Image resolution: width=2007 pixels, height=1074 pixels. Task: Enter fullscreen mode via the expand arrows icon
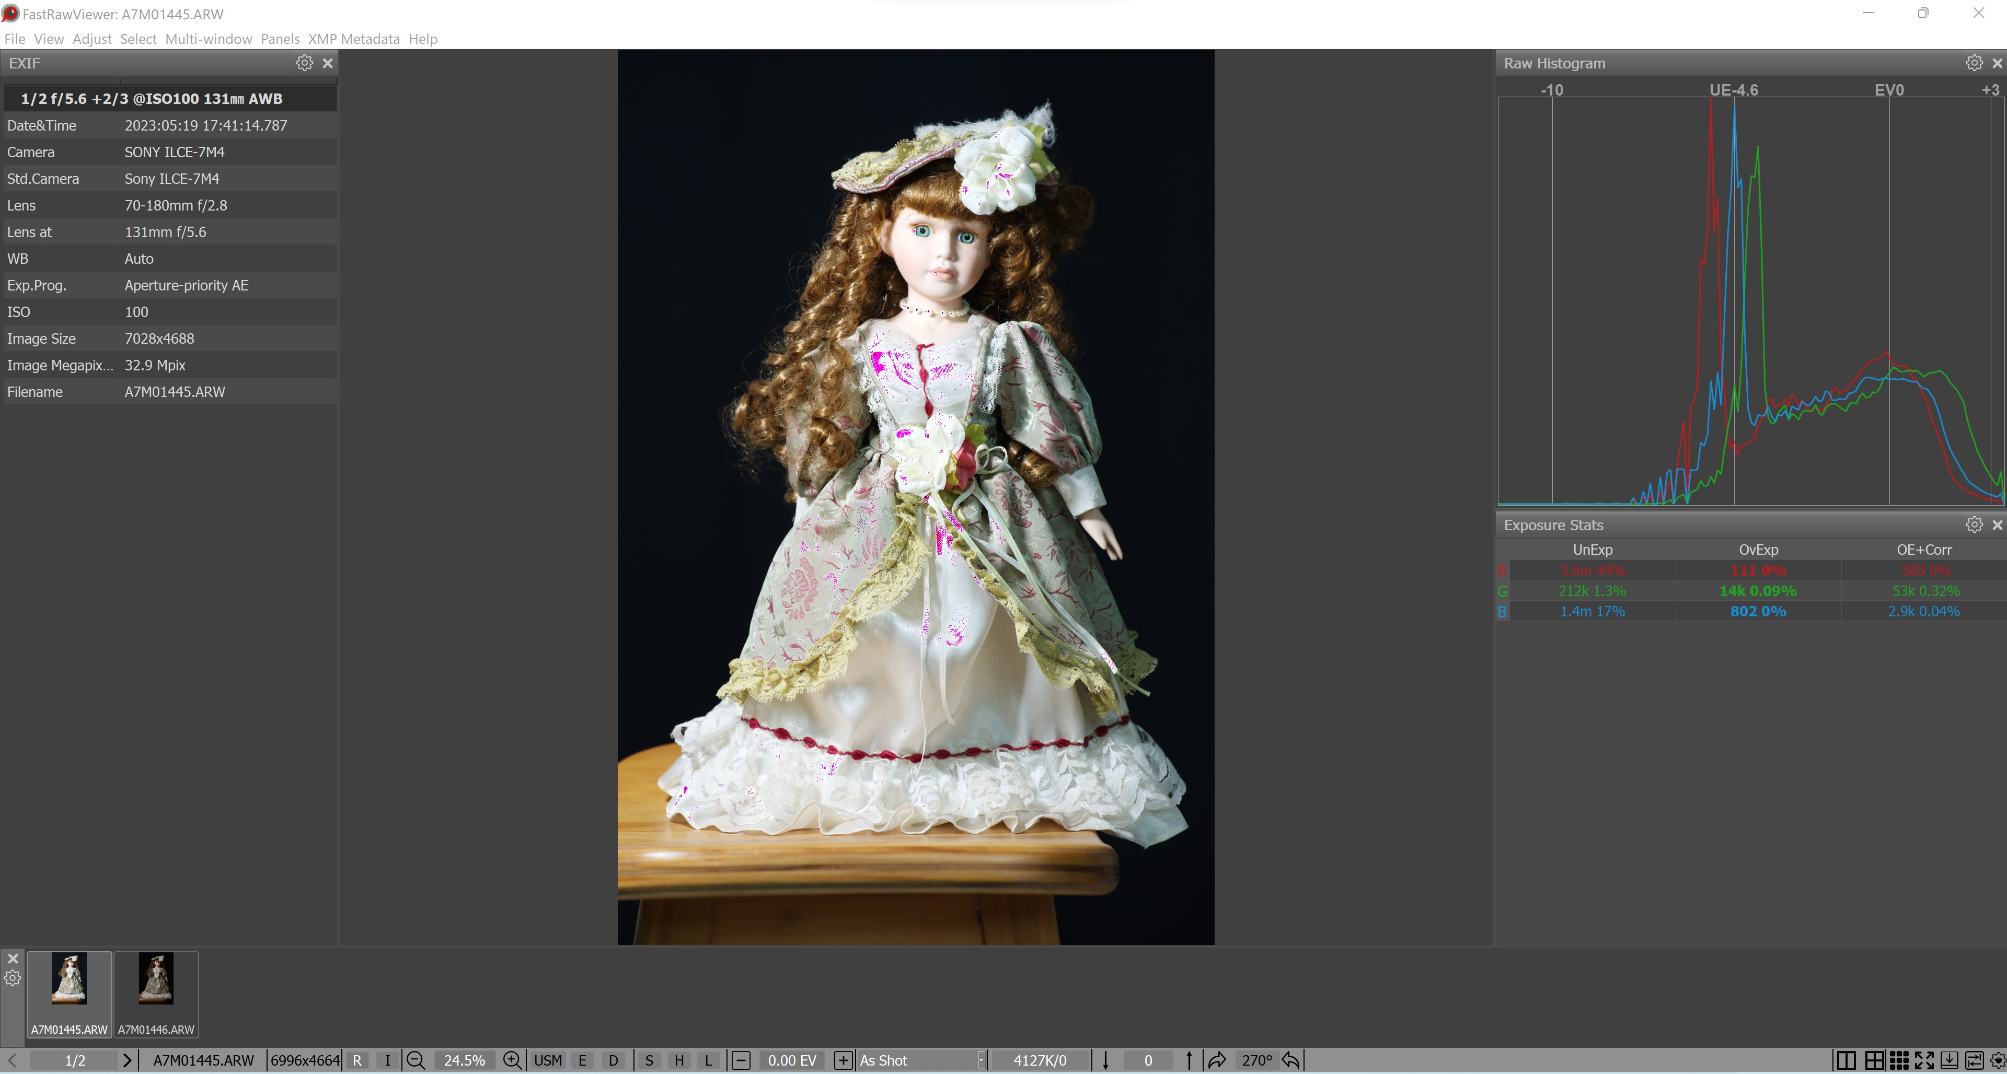[x=1923, y=1060]
